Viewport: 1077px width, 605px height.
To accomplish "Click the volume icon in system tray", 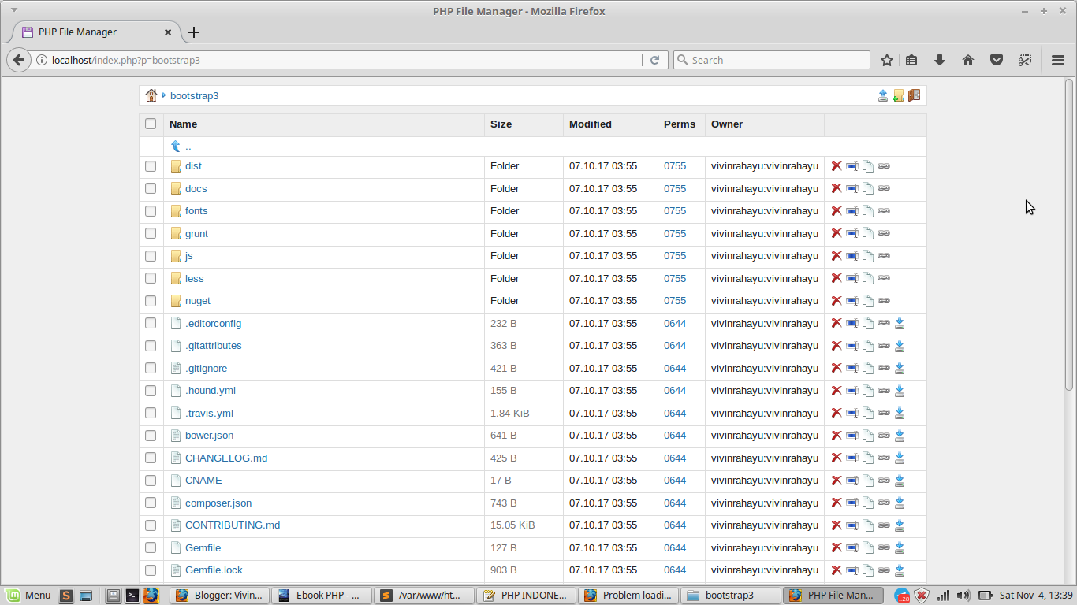I will (963, 595).
